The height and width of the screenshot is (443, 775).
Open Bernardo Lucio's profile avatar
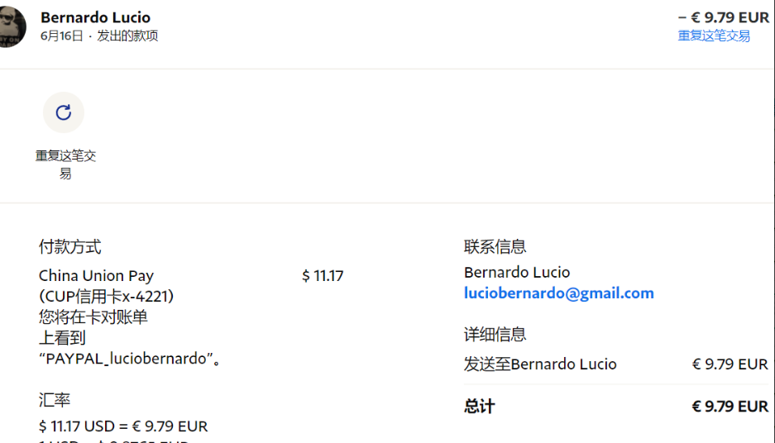click(x=12, y=27)
